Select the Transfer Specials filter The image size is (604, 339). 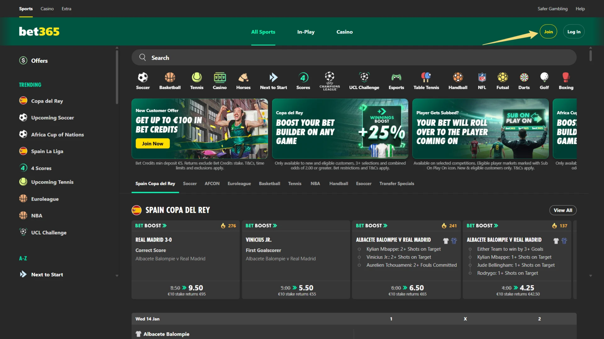397,184
